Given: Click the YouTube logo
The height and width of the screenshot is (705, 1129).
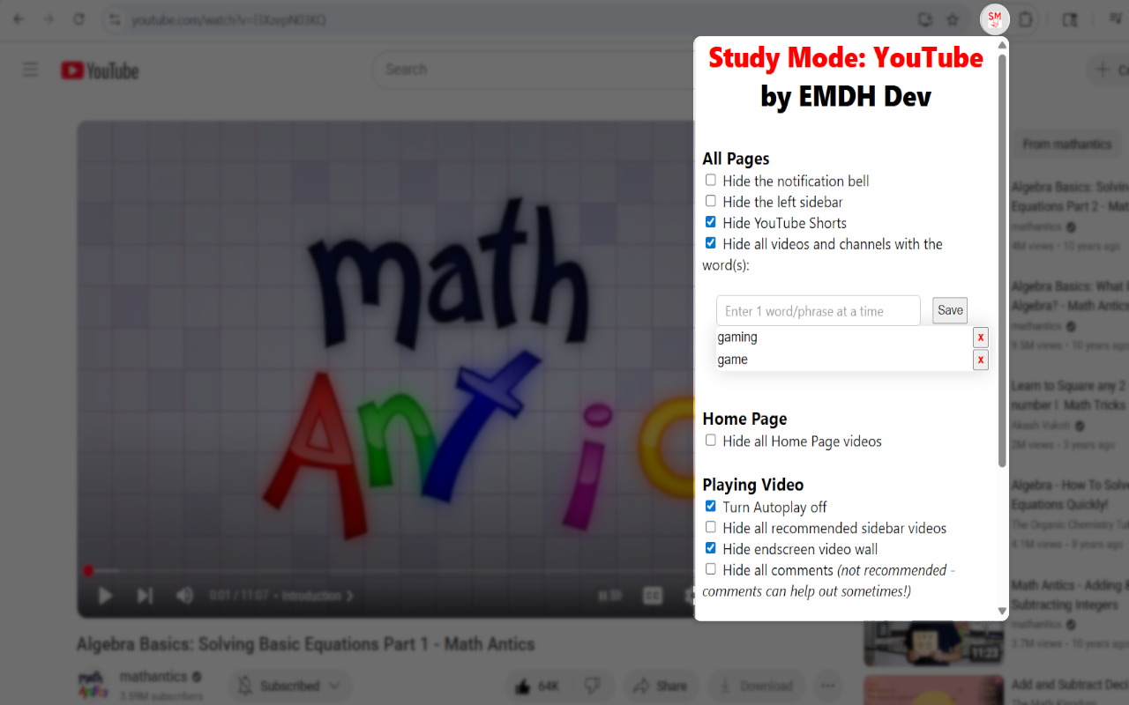Looking at the screenshot, I should click(x=99, y=70).
